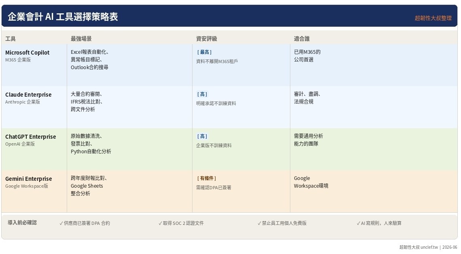The height and width of the screenshot is (254, 461).
Task: Click 發票比對 line
Action: click(82, 144)
